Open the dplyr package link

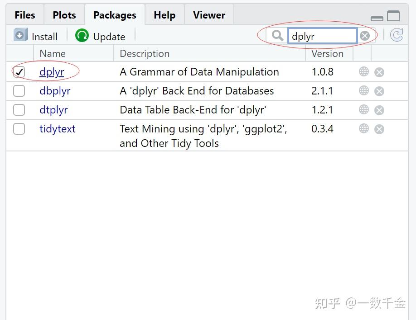(52, 72)
